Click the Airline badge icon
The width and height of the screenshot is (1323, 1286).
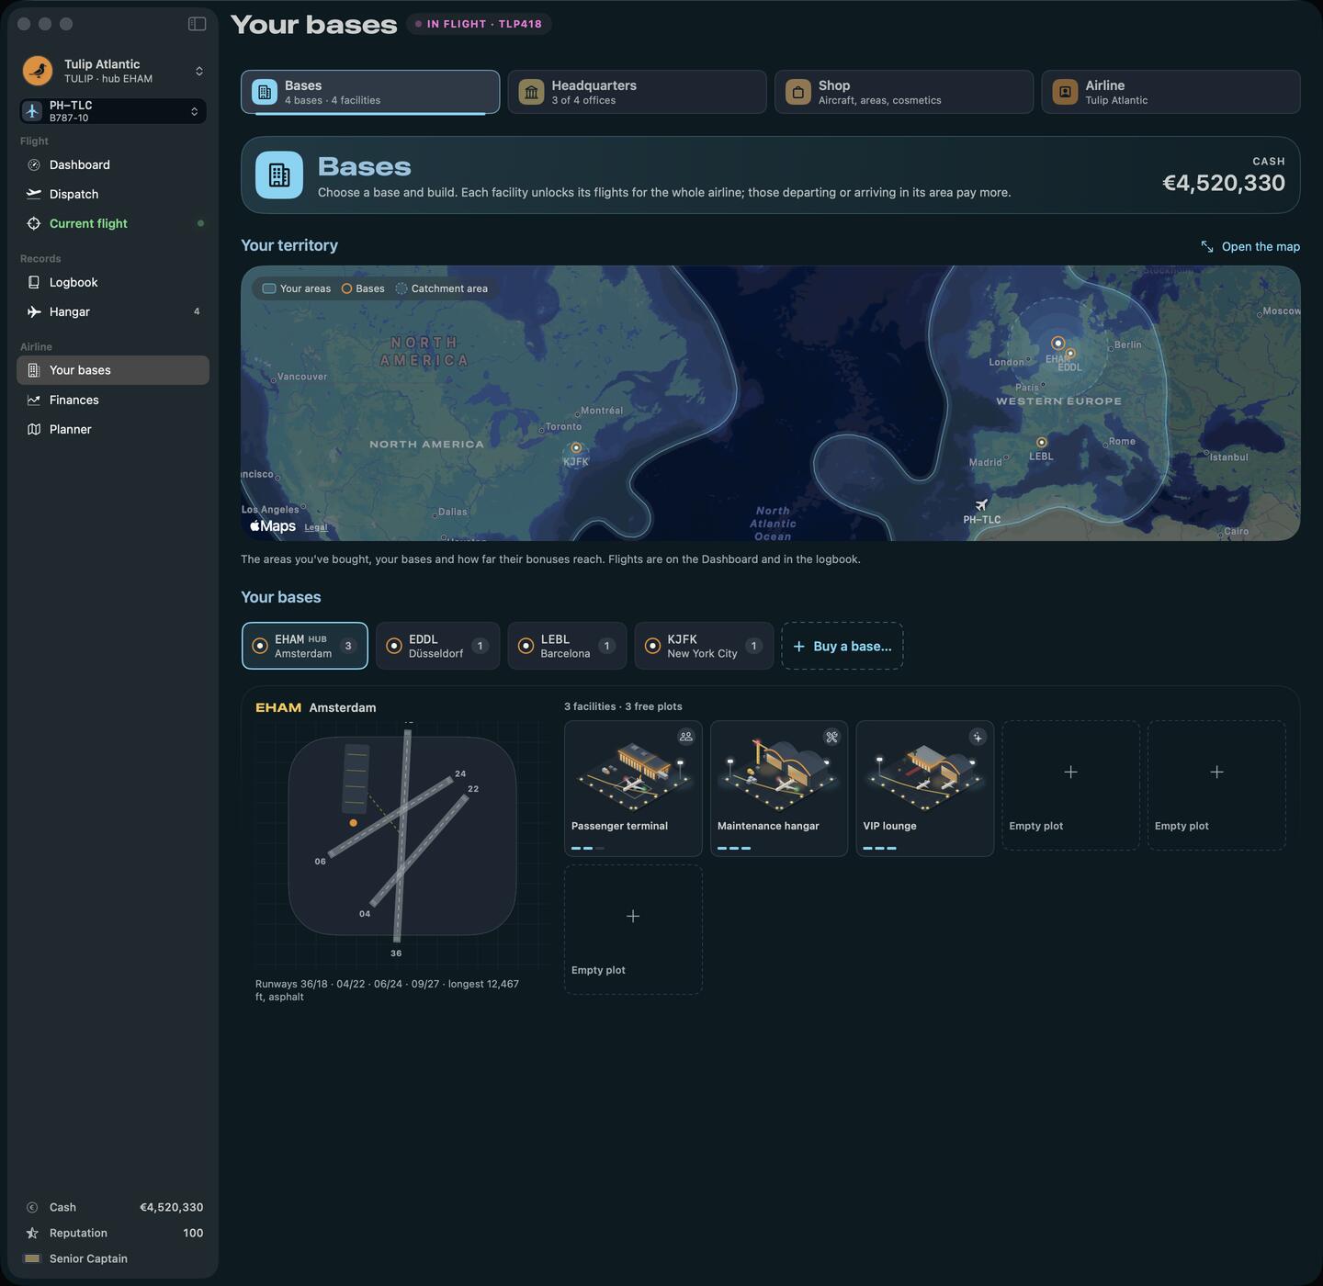(x=1065, y=92)
